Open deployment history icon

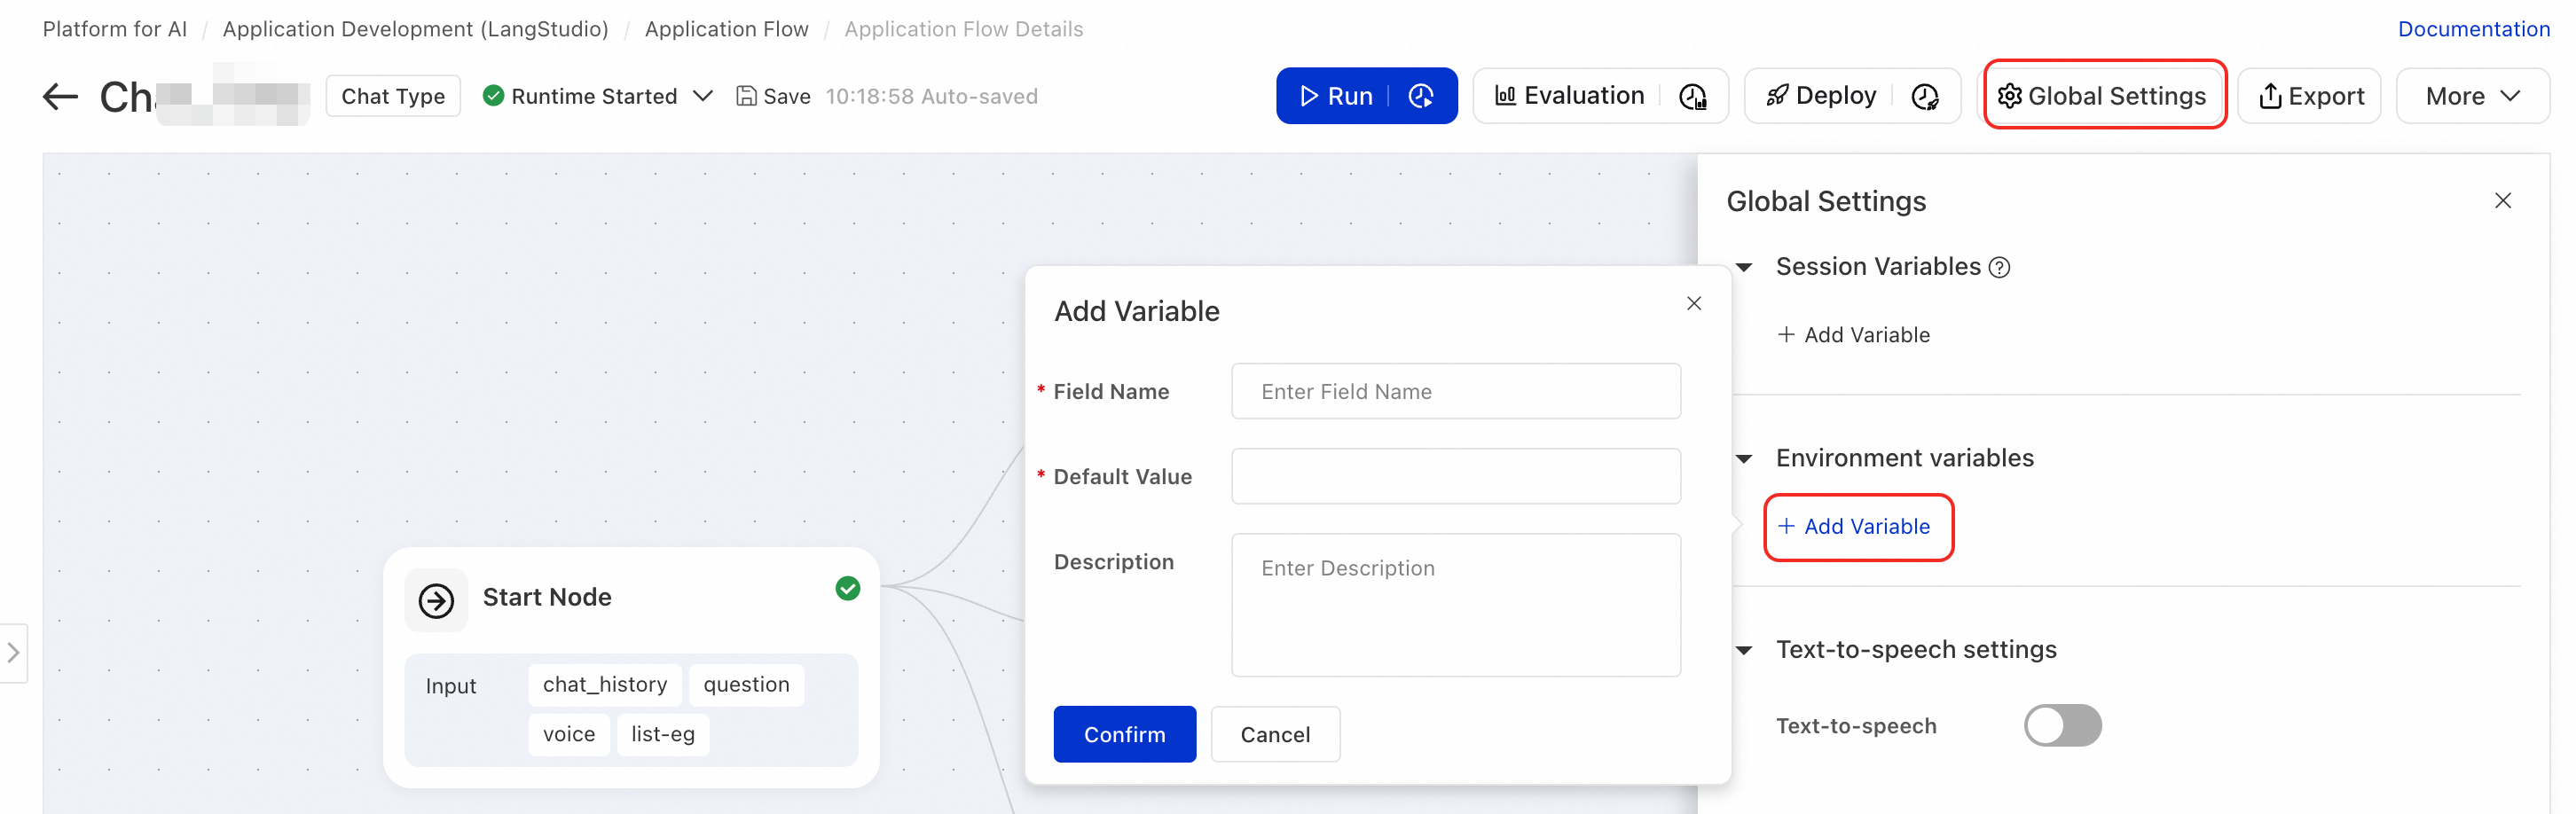1924,97
